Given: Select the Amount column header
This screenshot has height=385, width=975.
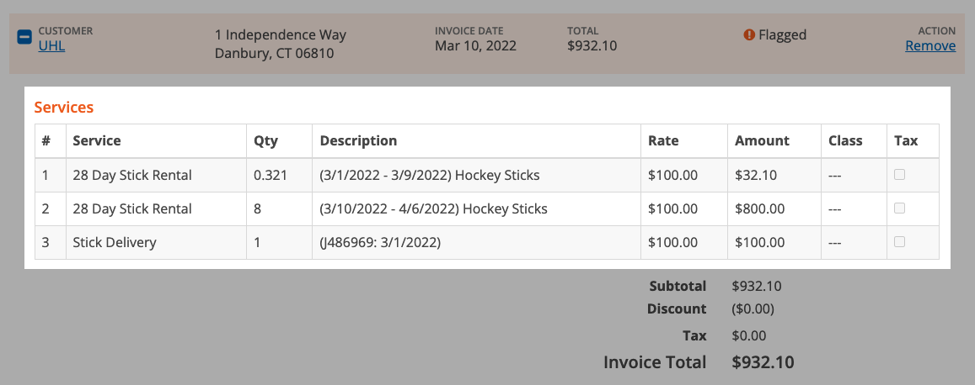Looking at the screenshot, I should pyautogui.click(x=762, y=140).
